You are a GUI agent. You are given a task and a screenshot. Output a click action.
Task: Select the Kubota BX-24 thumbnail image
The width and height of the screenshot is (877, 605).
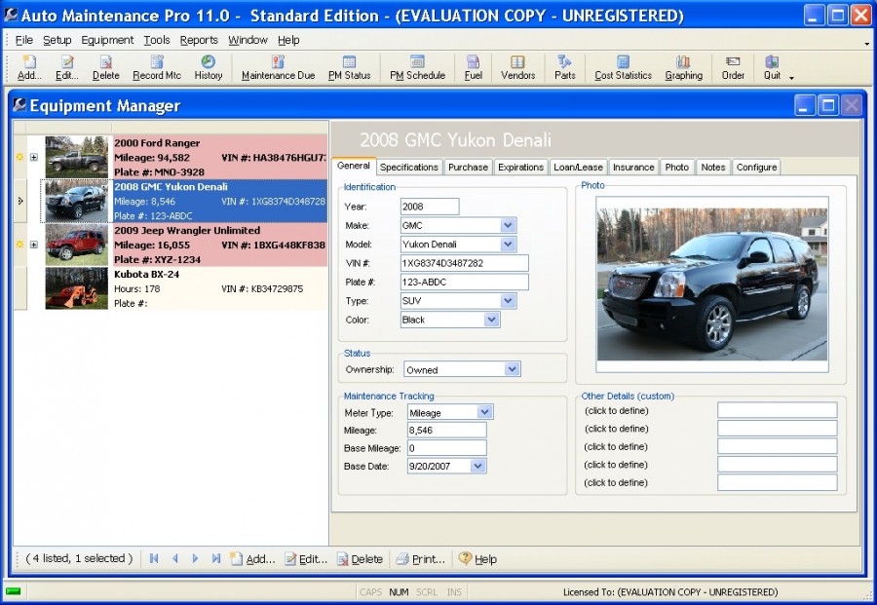pyautogui.click(x=75, y=288)
